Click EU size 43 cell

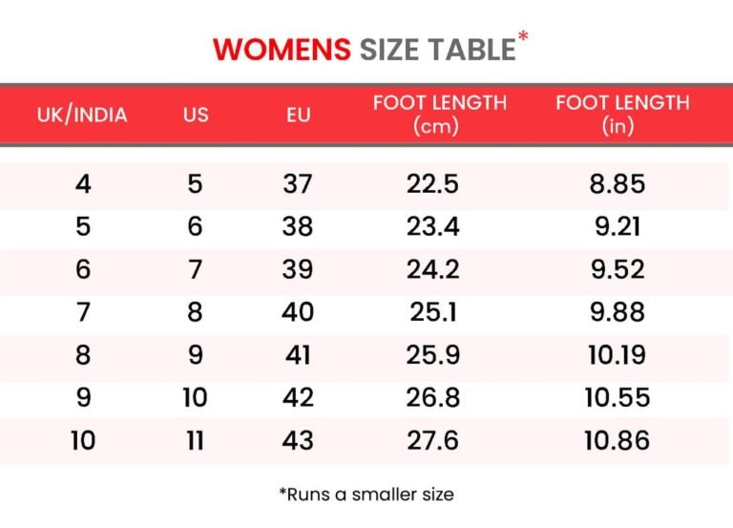coord(298,440)
